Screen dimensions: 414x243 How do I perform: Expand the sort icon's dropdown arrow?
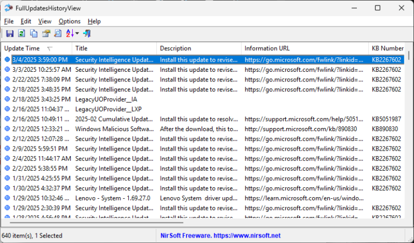pyautogui.click(x=77, y=33)
